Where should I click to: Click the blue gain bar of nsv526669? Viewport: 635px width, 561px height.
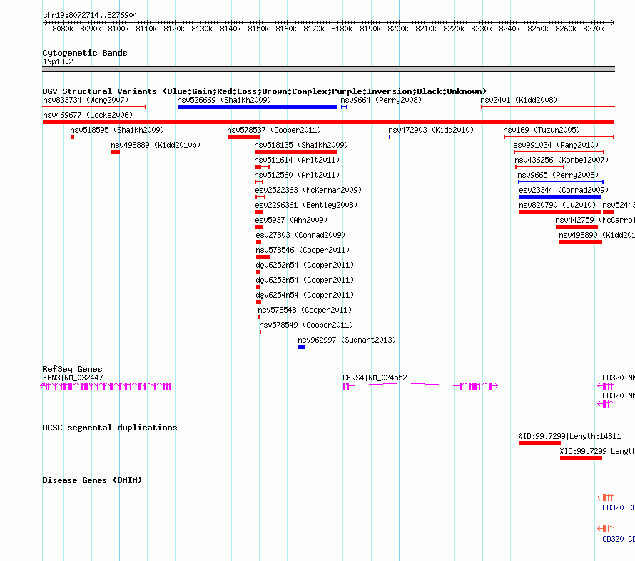click(257, 107)
